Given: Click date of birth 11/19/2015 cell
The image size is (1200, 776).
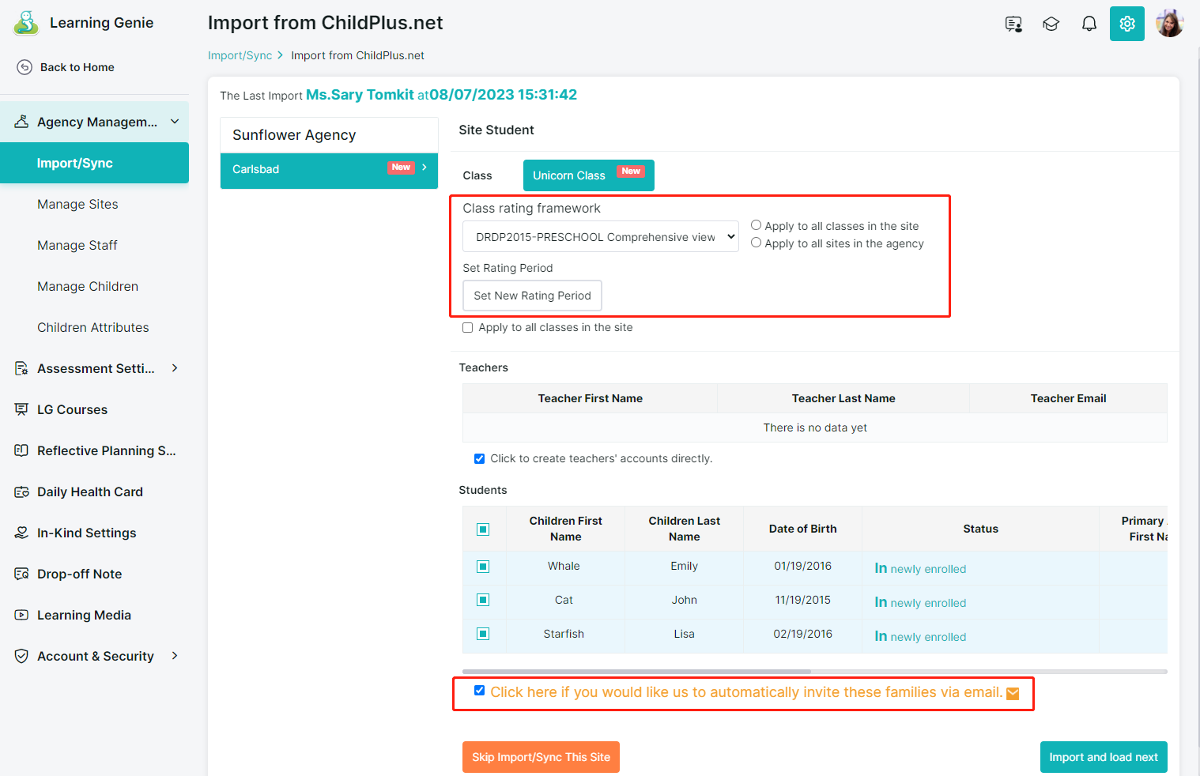Looking at the screenshot, I should pos(802,601).
